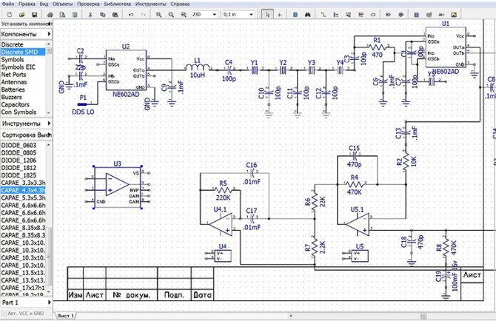The width and height of the screenshot is (496, 321).
Task: Click the insert picture icon in the toolbar
Action: 454,15
